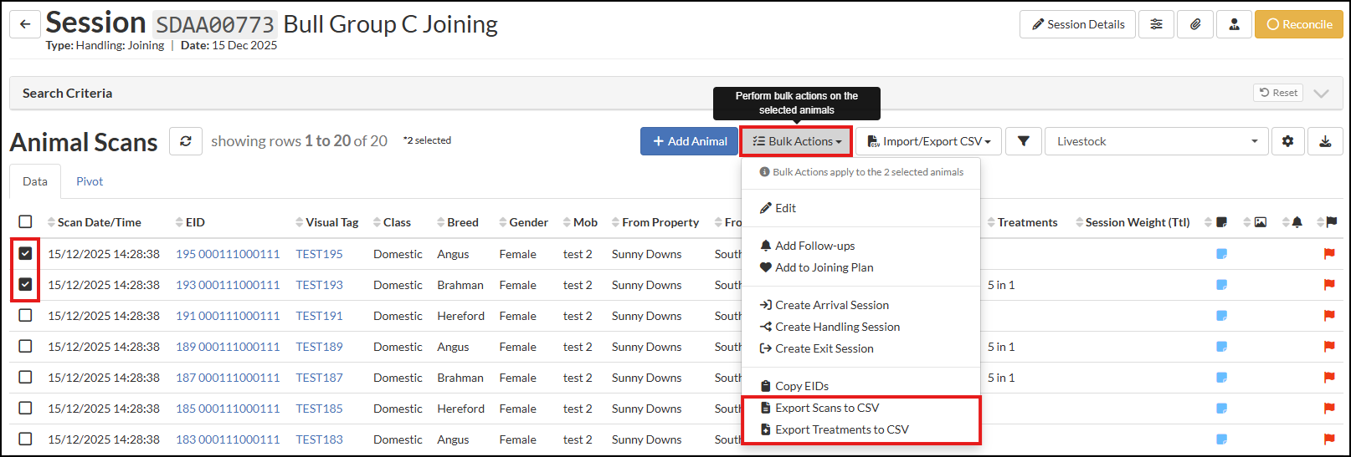The width and height of the screenshot is (1351, 457).
Task: Open the sliders settings icon beside Session Details
Action: point(1156,24)
